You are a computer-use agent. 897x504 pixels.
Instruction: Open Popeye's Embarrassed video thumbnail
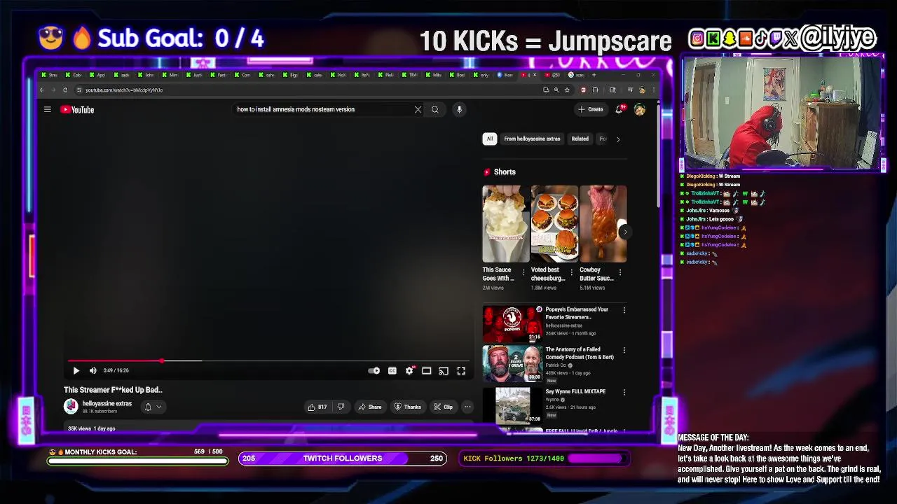click(x=512, y=323)
